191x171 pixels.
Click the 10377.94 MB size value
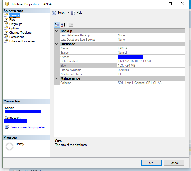(x=127, y=66)
